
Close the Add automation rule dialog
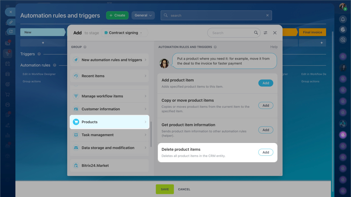[275, 33]
